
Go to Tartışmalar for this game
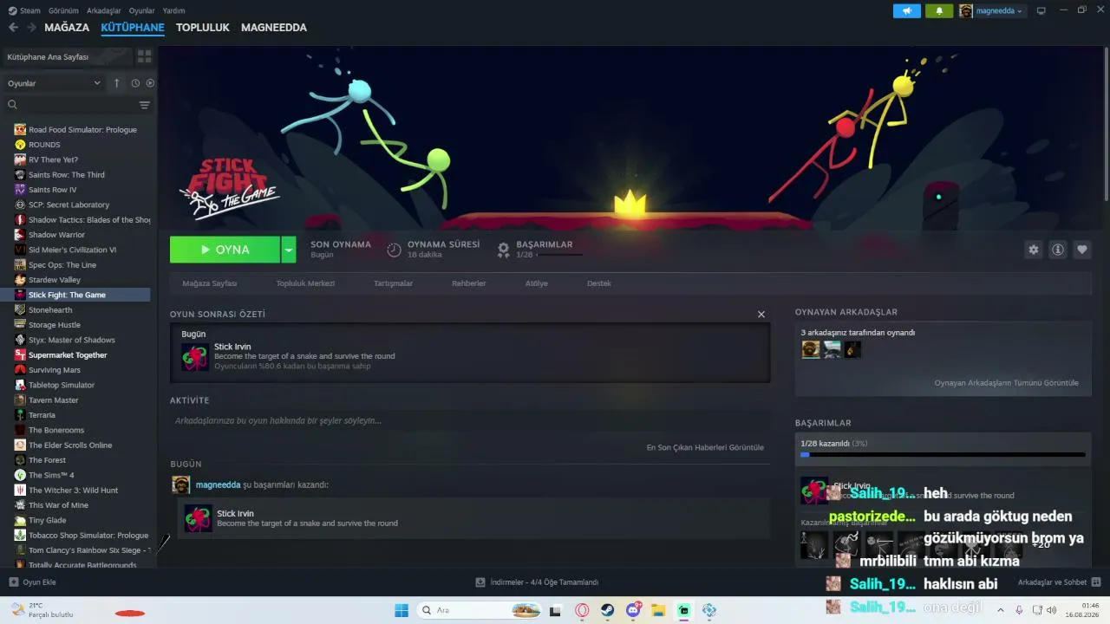point(393,283)
